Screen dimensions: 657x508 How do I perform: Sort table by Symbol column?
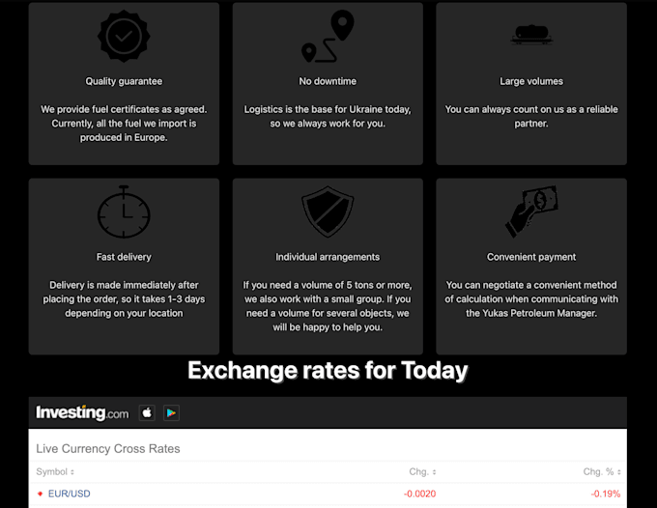(x=55, y=471)
